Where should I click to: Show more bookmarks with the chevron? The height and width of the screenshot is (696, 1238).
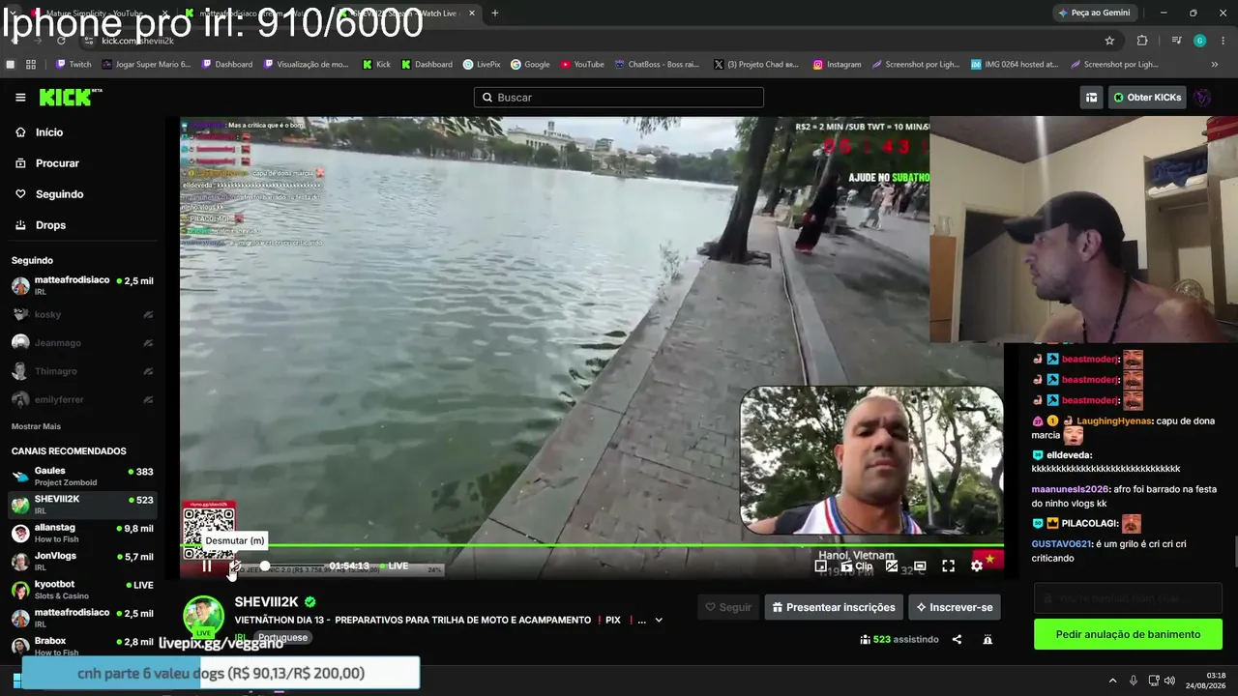[1215, 65]
